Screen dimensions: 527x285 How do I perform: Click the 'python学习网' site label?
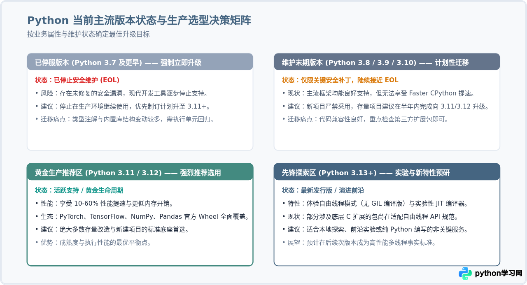[x=499, y=273]
